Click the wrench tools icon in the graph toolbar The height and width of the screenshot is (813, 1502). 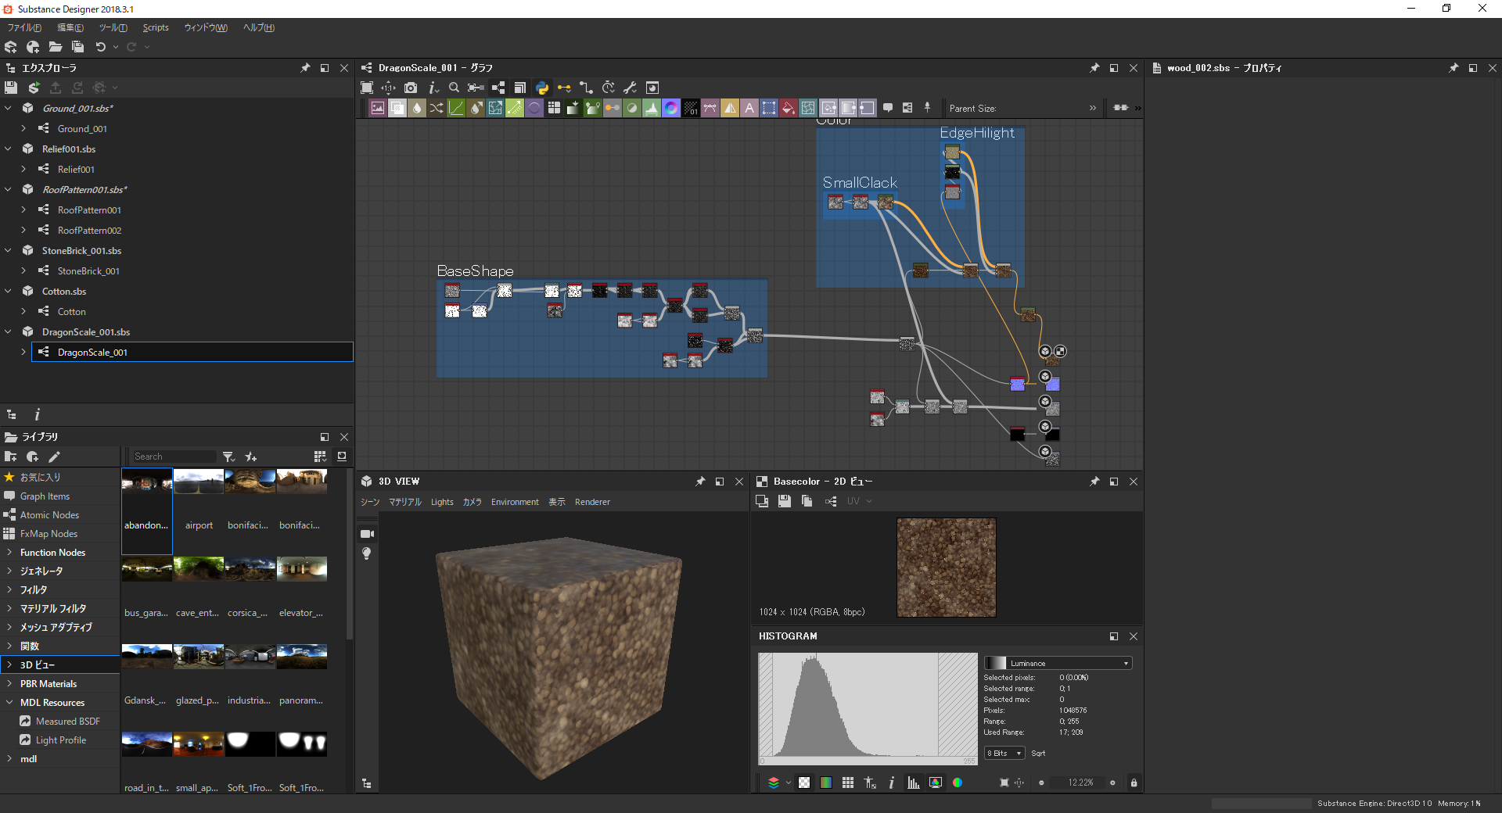click(x=630, y=88)
